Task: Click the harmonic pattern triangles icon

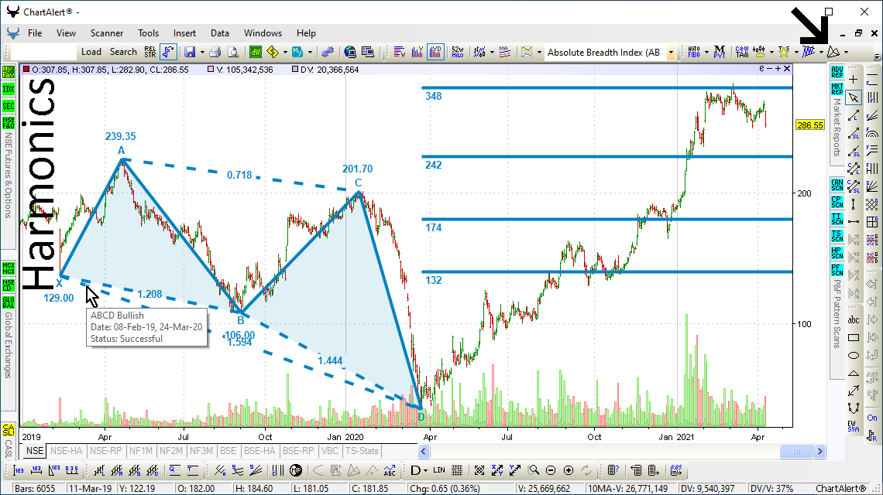Action: pos(833,53)
